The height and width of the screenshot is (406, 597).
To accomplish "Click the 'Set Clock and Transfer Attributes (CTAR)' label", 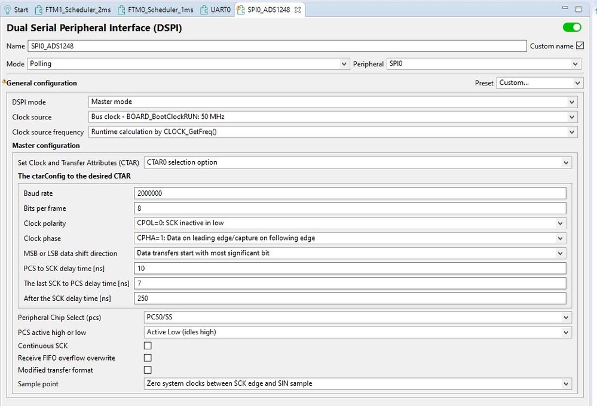I will point(78,163).
